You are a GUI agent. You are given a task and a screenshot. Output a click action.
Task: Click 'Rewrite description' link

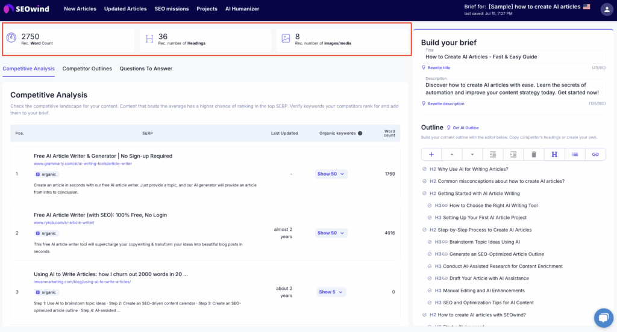tap(446, 103)
